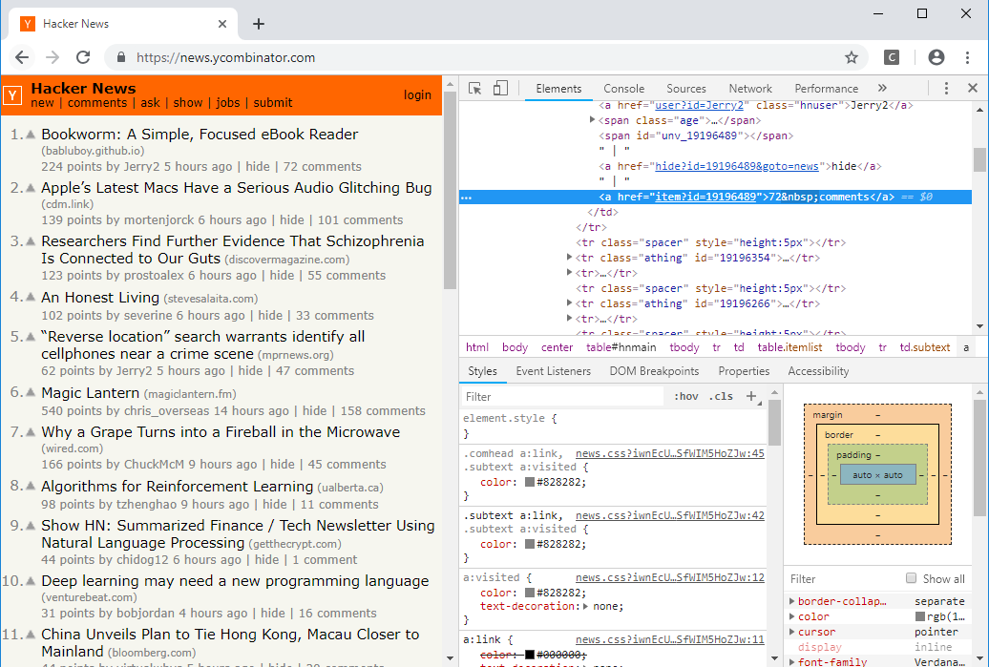
Task: Open the Event Listeners tab
Action: pos(553,370)
